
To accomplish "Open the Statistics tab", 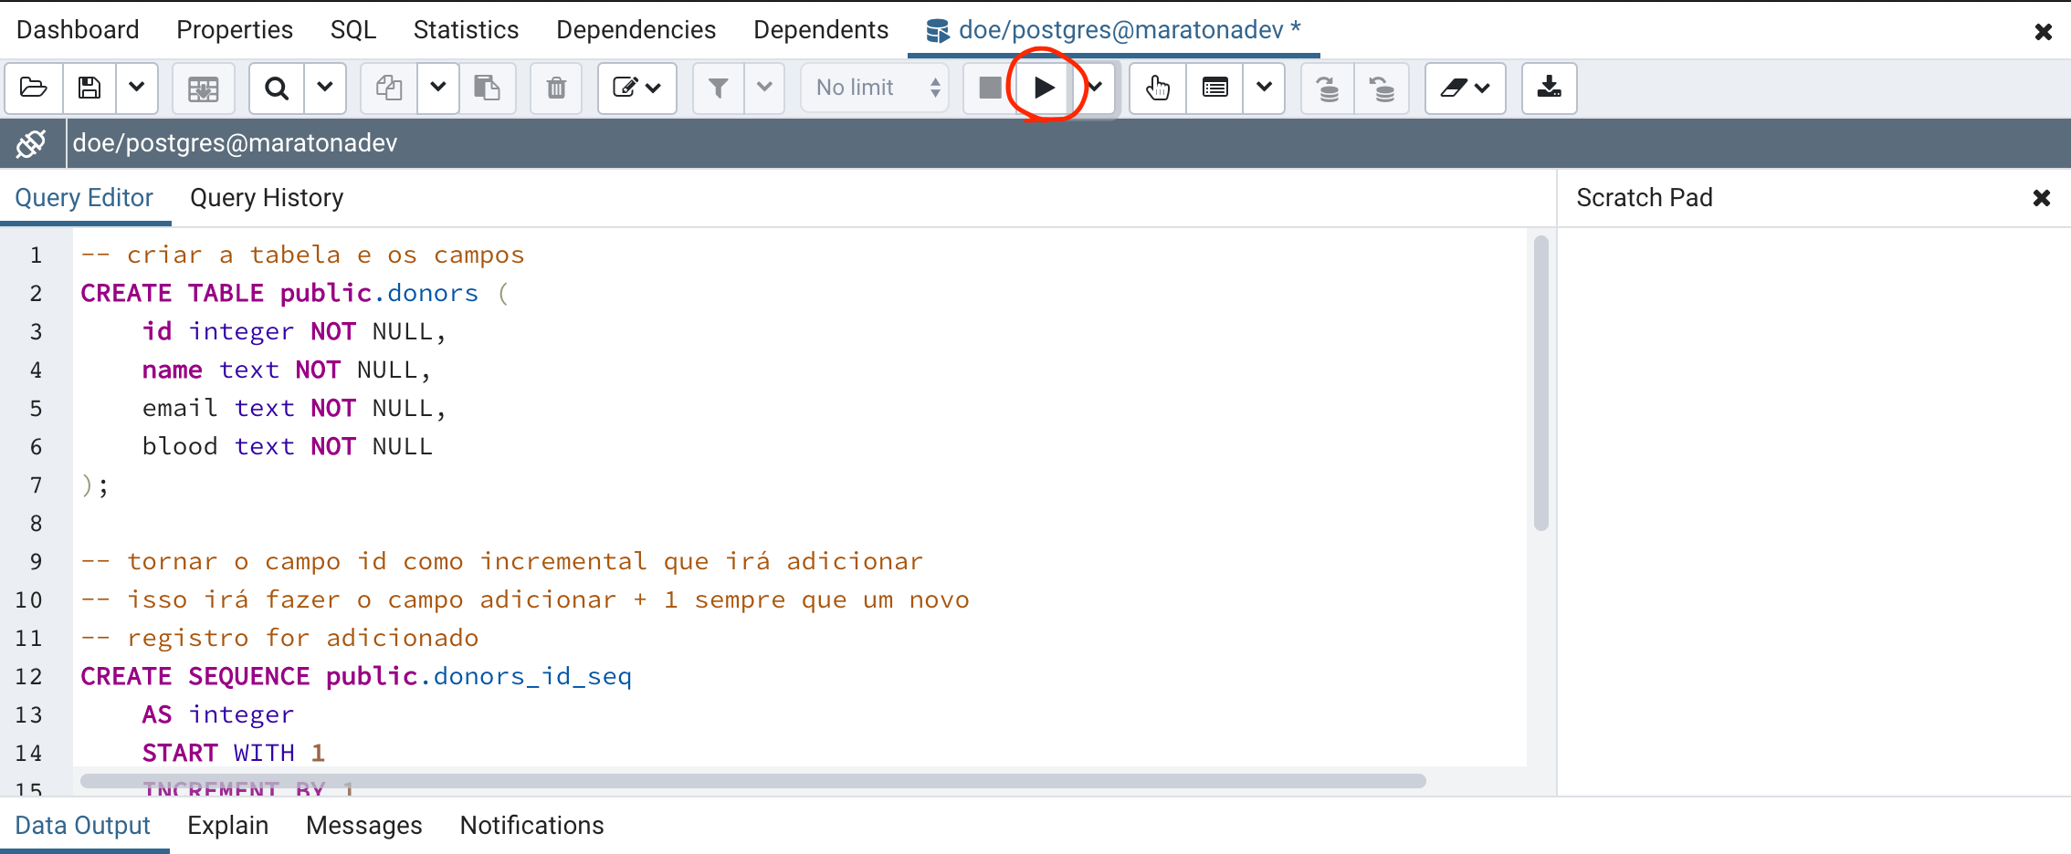I will pyautogui.click(x=466, y=30).
